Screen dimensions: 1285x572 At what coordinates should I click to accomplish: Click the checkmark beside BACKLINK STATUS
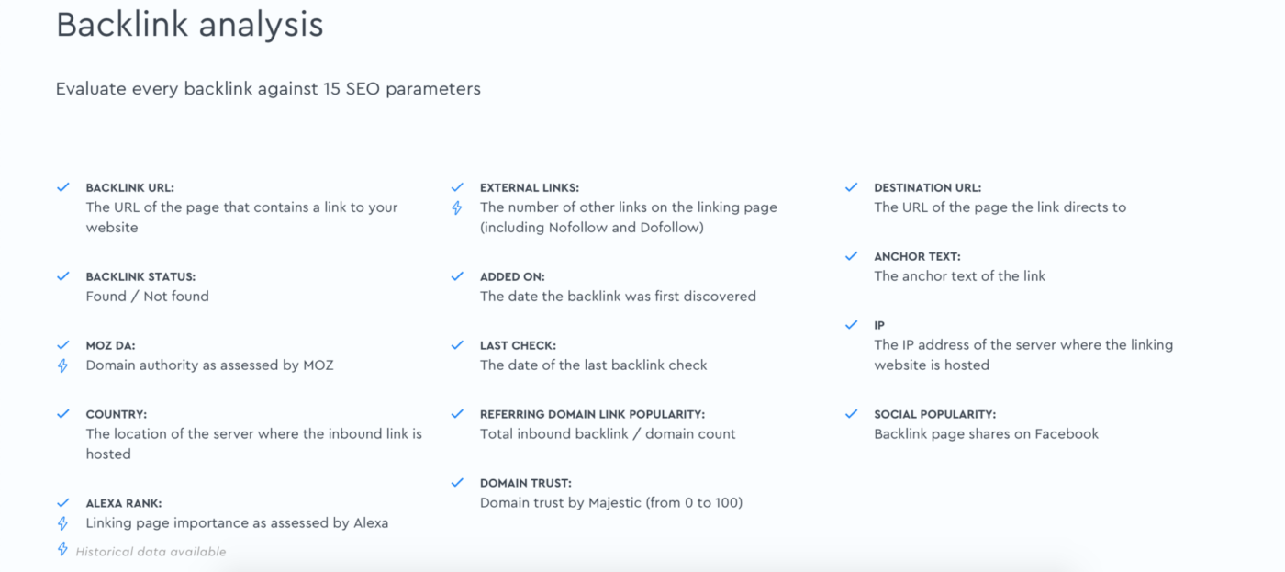[63, 276]
